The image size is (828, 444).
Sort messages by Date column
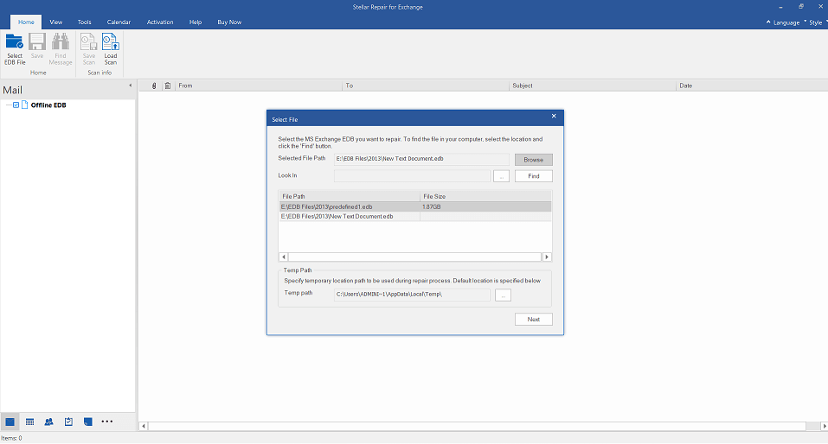click(x=752, y=86)
